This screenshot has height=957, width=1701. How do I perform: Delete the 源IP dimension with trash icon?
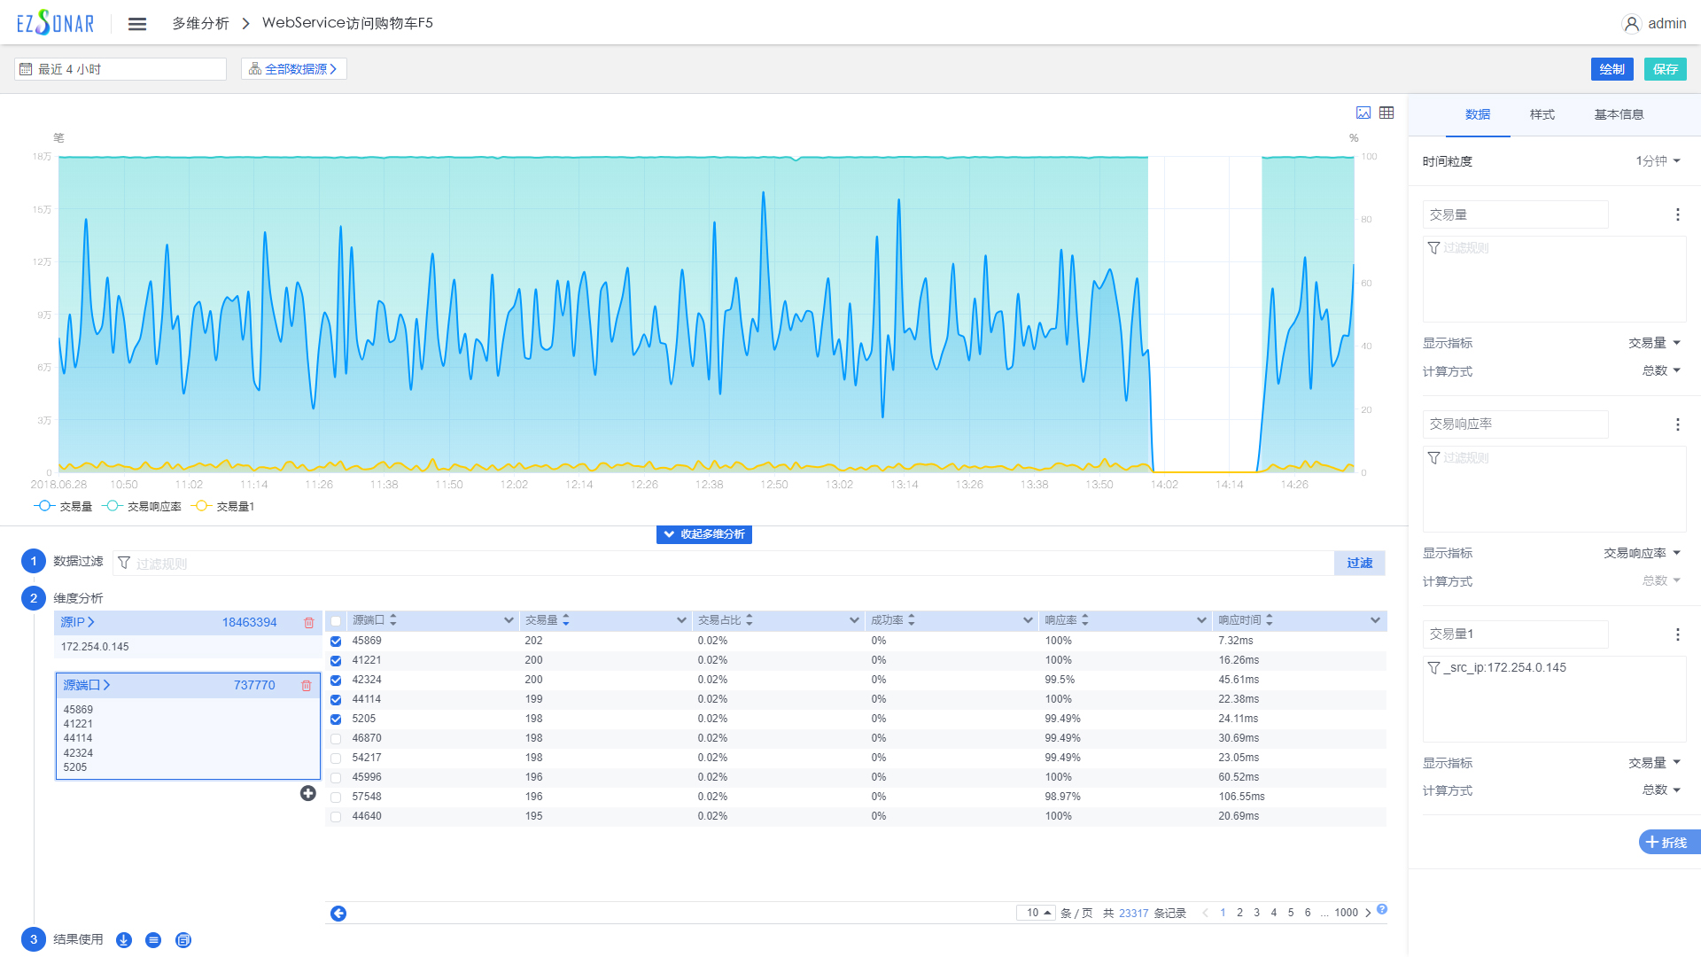pyautogui.click(x=309, y=623)
